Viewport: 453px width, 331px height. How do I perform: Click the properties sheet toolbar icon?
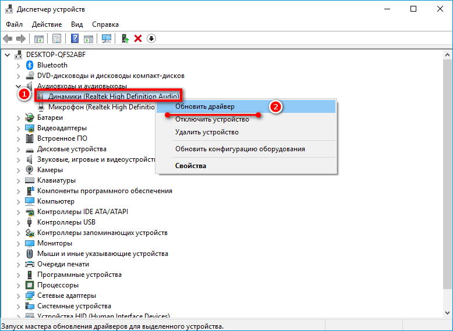coord(57,38)
